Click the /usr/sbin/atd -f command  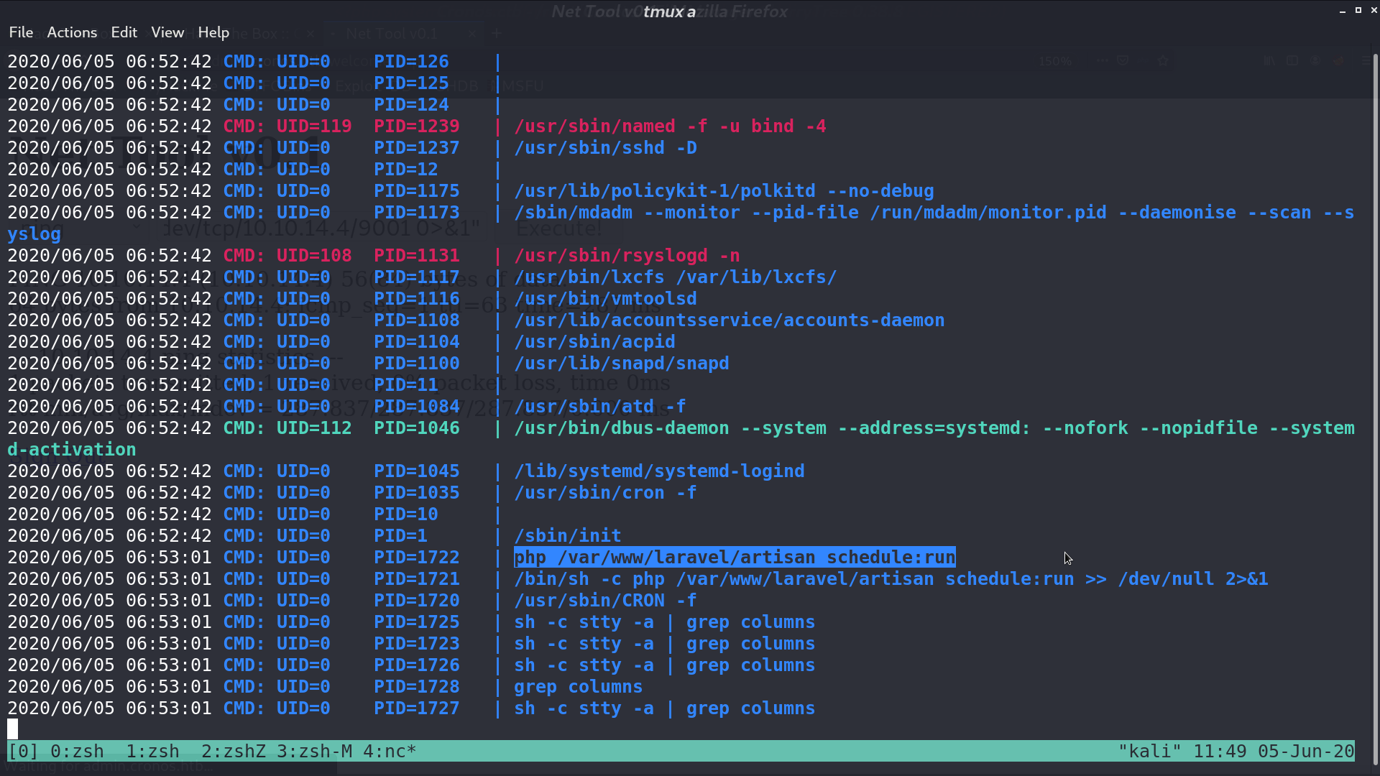click(600, 407)
